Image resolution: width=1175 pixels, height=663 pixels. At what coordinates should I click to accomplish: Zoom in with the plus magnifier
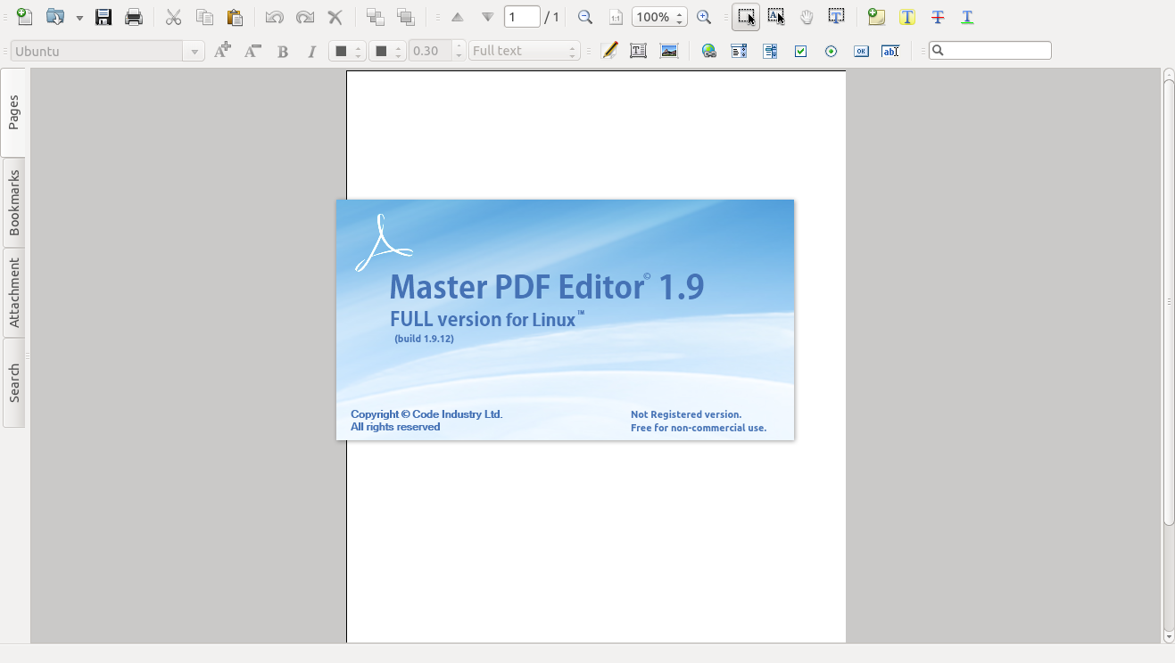[704, 17]
